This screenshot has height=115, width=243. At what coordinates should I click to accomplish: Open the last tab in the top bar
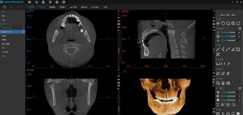[105, 7]
